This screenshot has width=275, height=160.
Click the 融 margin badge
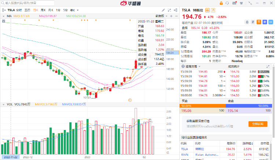[x=208, y=10]
